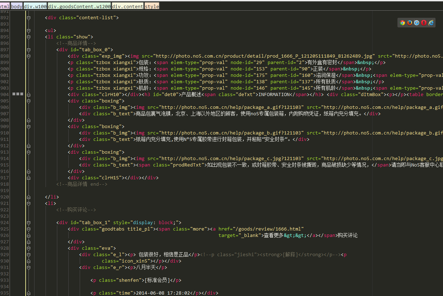
Task: Click the comment <!--购买评论-->
Action: 76,210
